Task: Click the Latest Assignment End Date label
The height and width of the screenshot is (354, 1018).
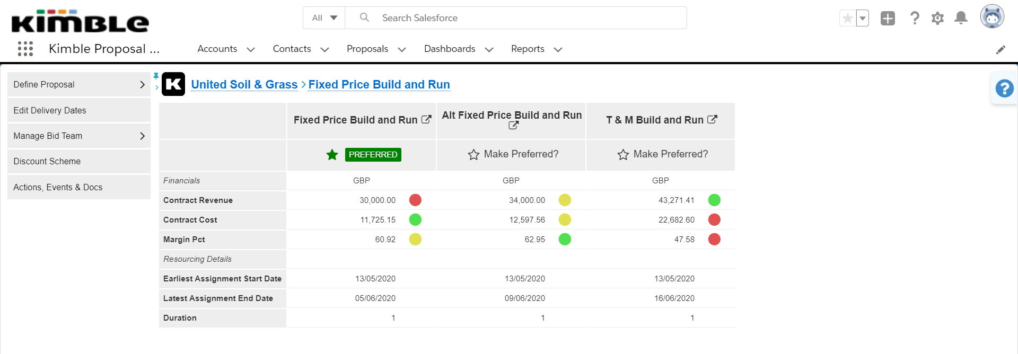Action: (x=218, y=298)
